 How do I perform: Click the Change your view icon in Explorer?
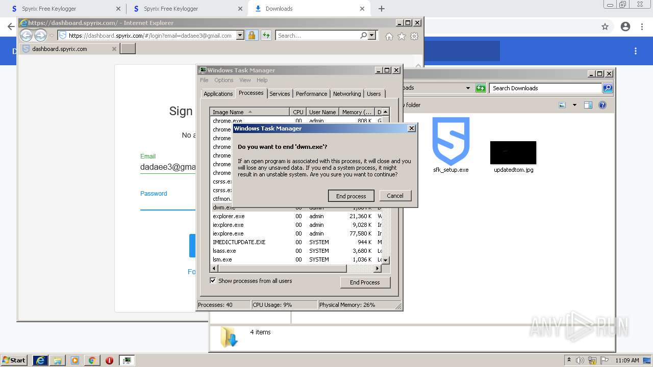point(562,105)
